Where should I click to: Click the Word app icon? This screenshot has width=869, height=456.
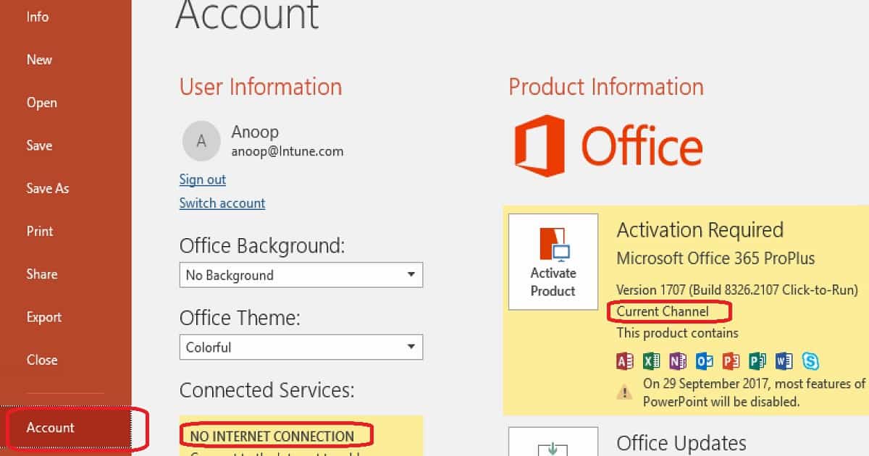pyautogui.click(x=784, y=360)
